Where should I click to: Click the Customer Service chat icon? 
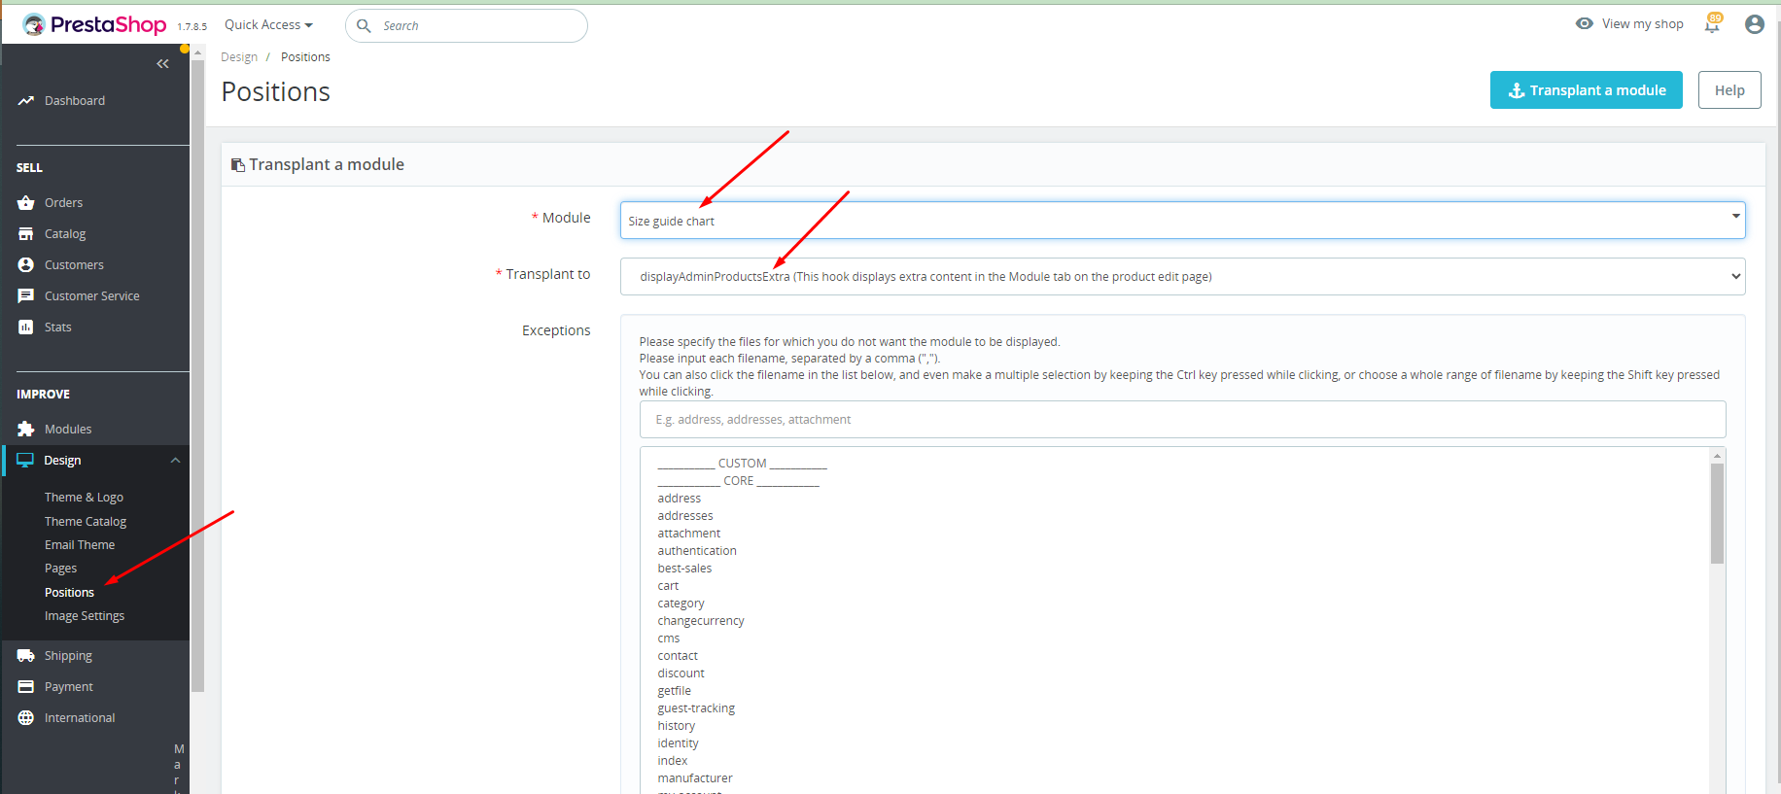(26, 296)
